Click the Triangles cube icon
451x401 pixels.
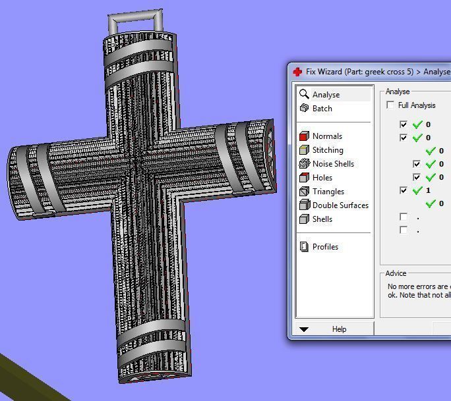click(x=304, y=191)
